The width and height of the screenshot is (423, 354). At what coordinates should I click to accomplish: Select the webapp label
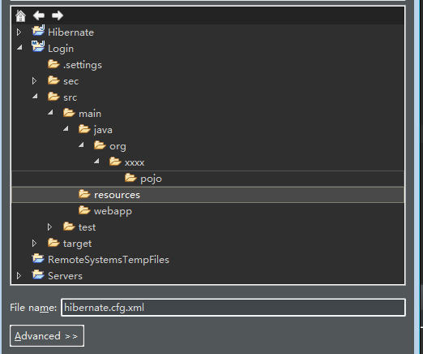point(113,211)
